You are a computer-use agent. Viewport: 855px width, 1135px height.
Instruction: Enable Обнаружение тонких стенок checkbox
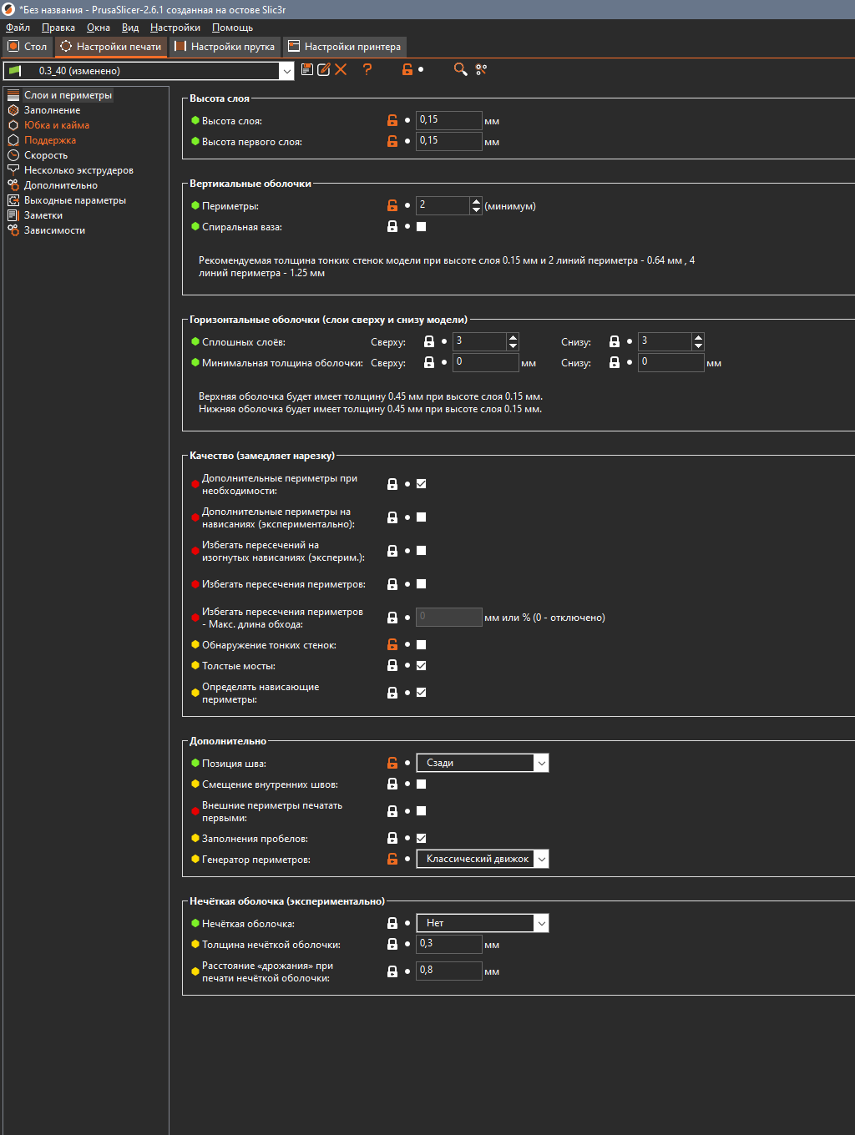(x=421, y=644)
